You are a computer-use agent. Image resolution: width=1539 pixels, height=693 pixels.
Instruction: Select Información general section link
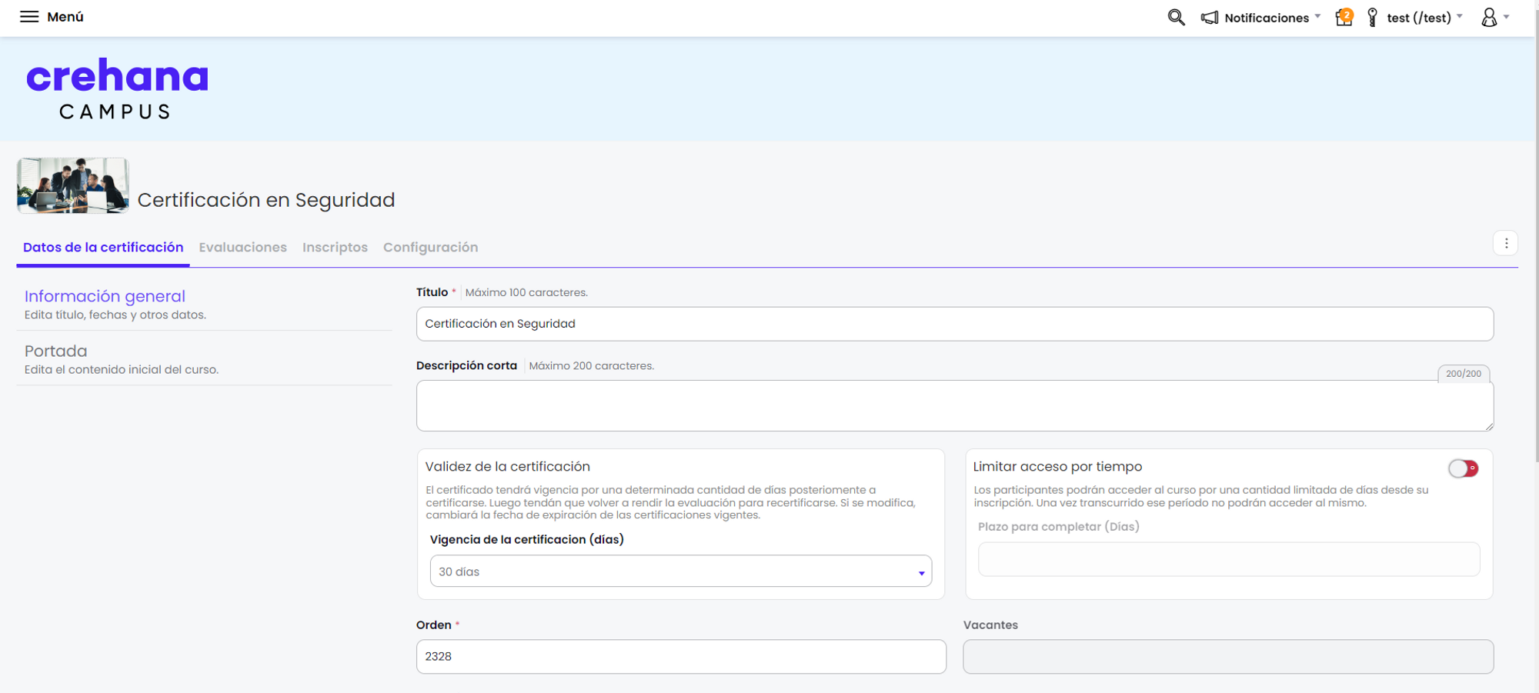coord(105,297)
